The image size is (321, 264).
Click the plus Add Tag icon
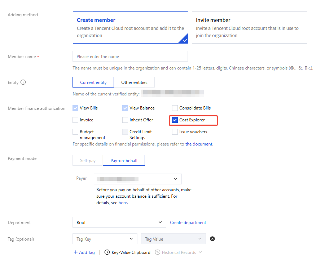click(x=76, y=252)
